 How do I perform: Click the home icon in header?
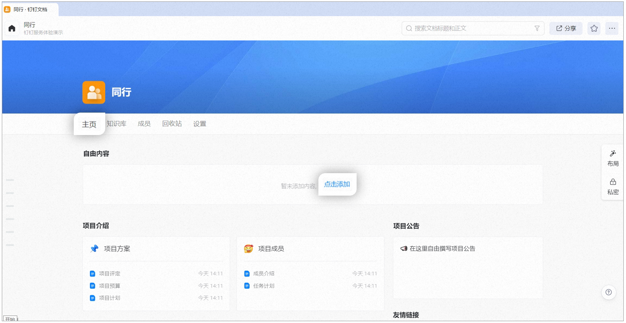12,28
